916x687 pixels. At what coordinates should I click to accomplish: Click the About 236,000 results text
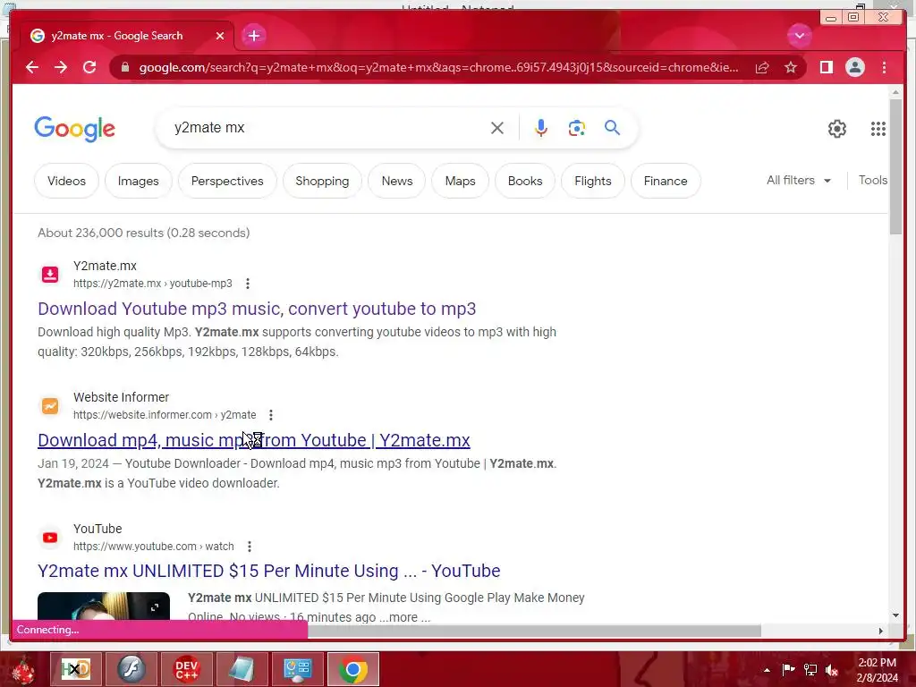pos(144,233)
